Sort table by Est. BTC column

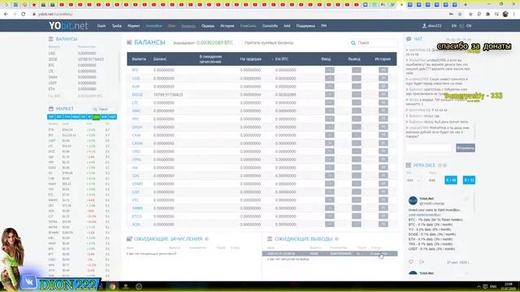[282, 59]
